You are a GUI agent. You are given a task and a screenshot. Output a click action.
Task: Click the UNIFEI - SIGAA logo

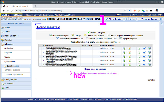pyautogui.click(x=12, y=15)
